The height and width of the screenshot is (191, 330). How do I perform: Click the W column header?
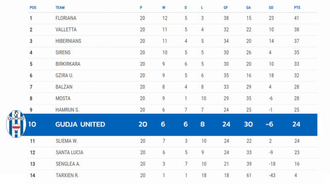click(x=164, y=8)
